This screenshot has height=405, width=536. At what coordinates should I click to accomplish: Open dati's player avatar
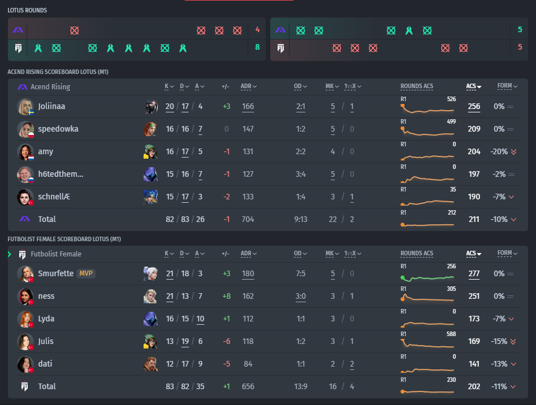tap(25, 364)
